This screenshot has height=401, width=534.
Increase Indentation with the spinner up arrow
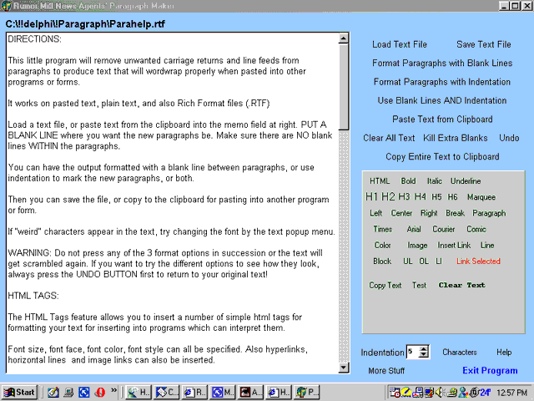(x=424, y=349)
